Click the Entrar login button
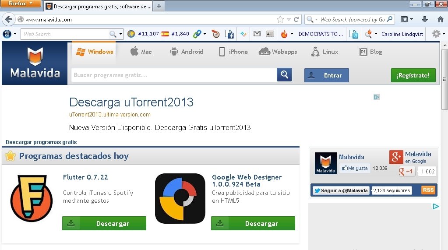The image size is (448, 250). pos(327,75)
